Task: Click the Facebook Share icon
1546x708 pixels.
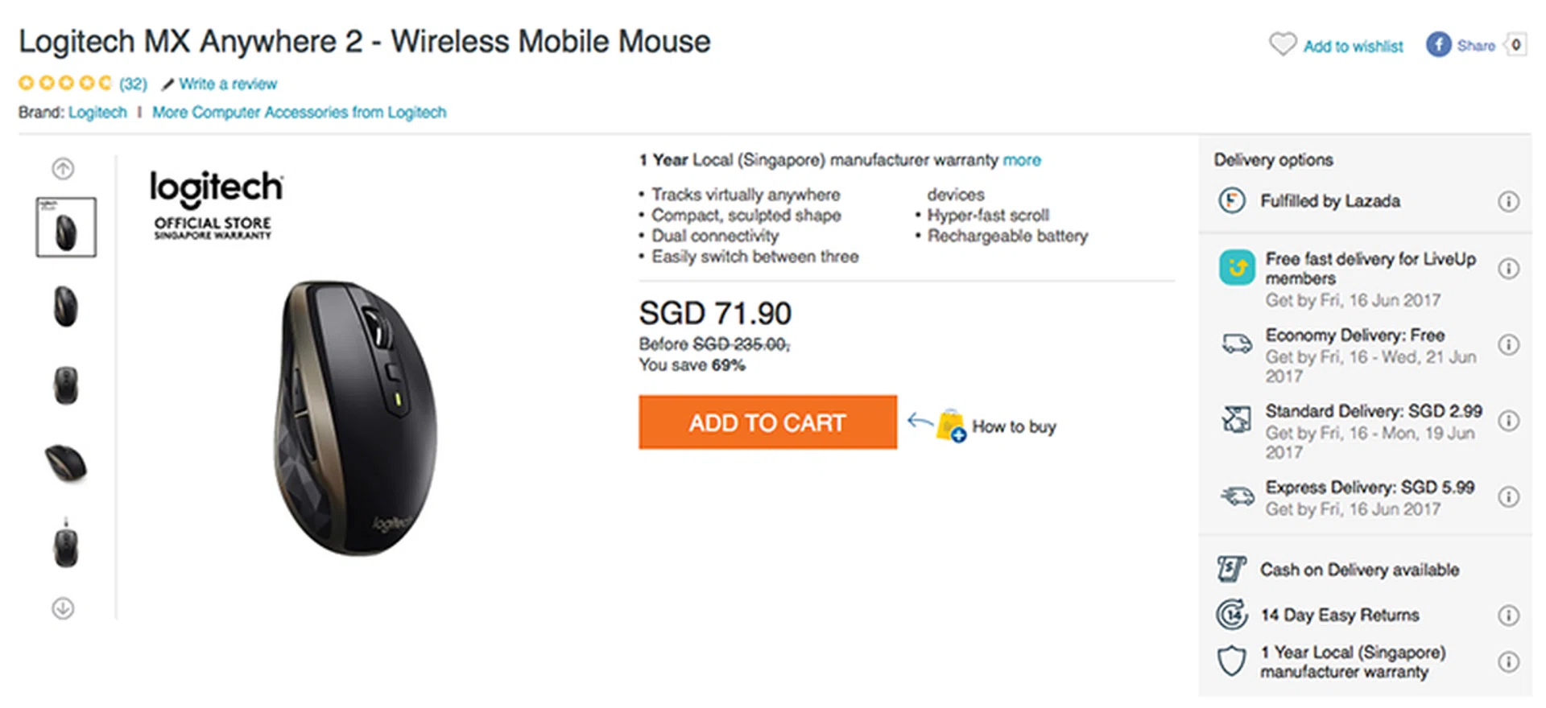Action: [x=1438, y=45]
